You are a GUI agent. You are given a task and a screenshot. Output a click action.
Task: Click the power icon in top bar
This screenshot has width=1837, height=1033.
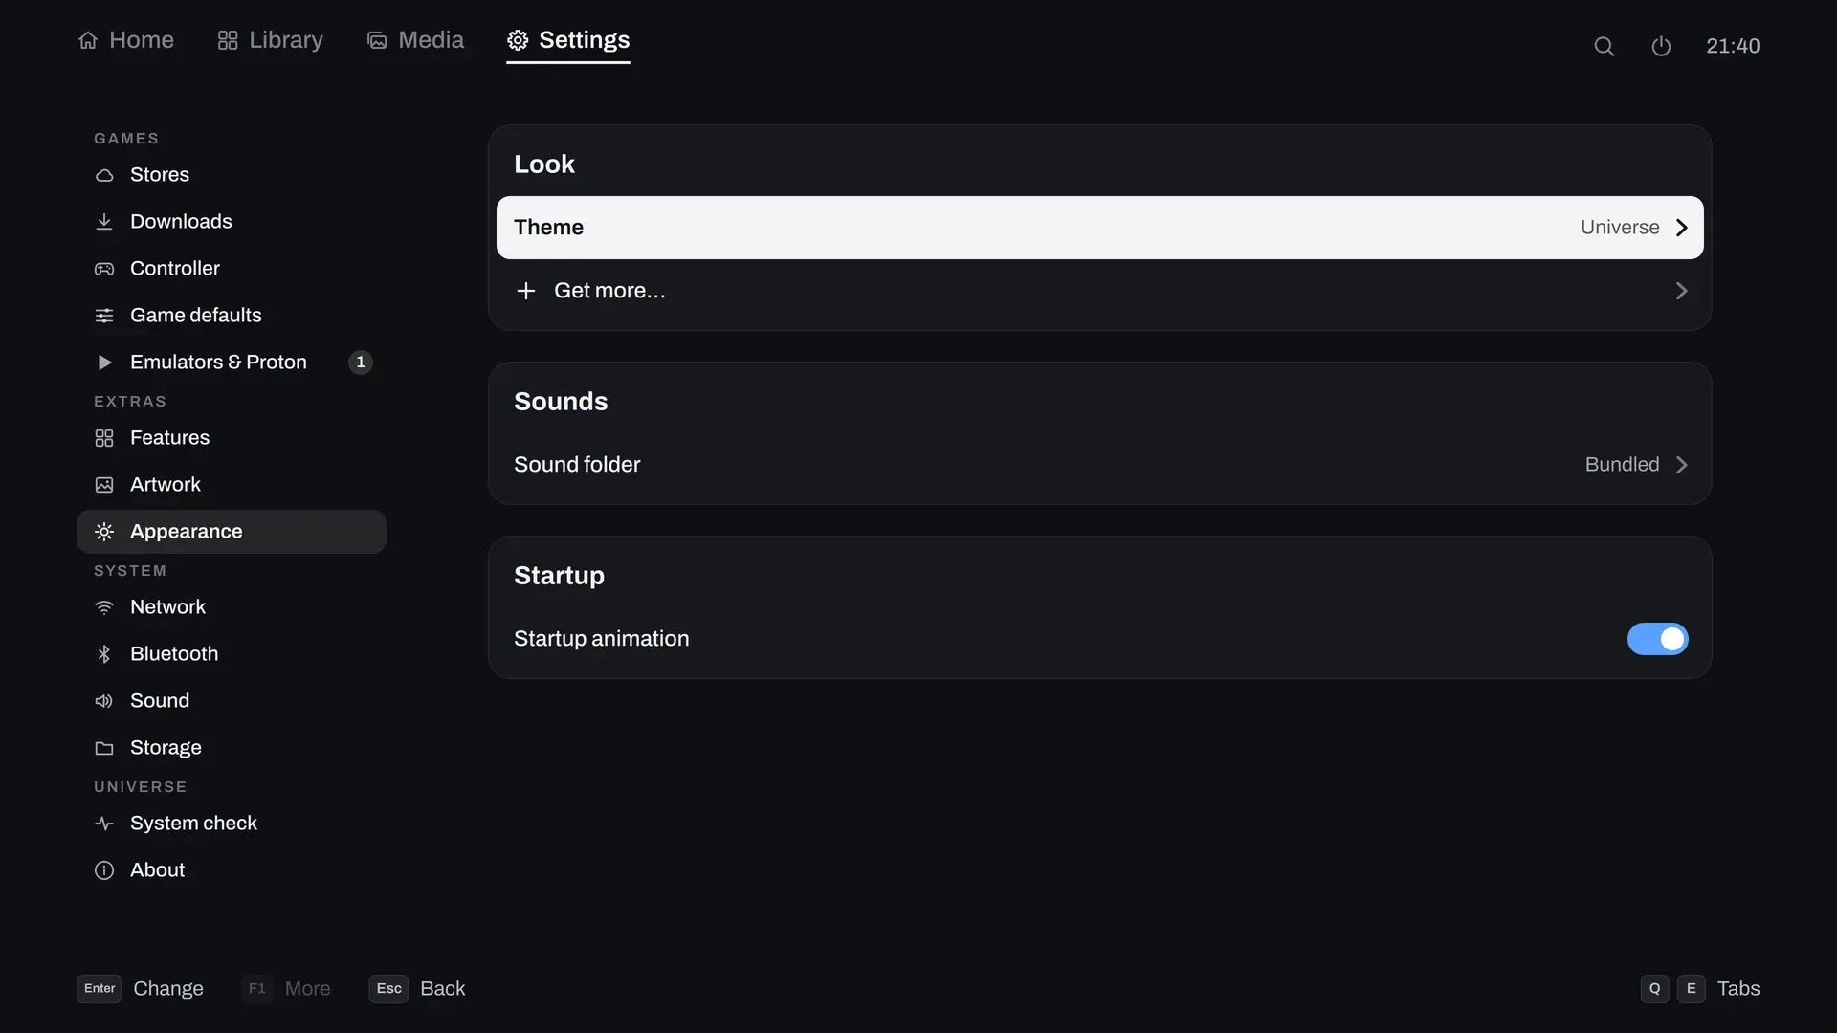[x=1661, y=46]
